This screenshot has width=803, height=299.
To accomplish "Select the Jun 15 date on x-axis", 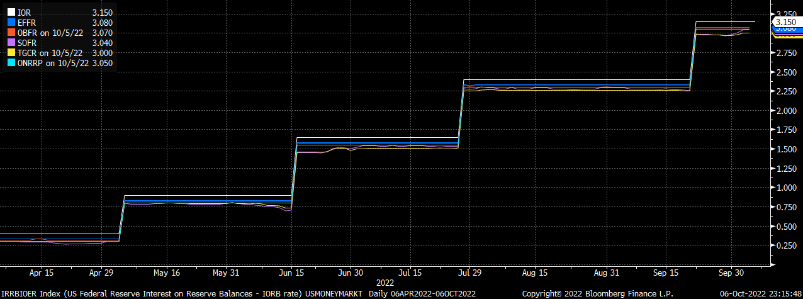I will (x=290, y=274).
